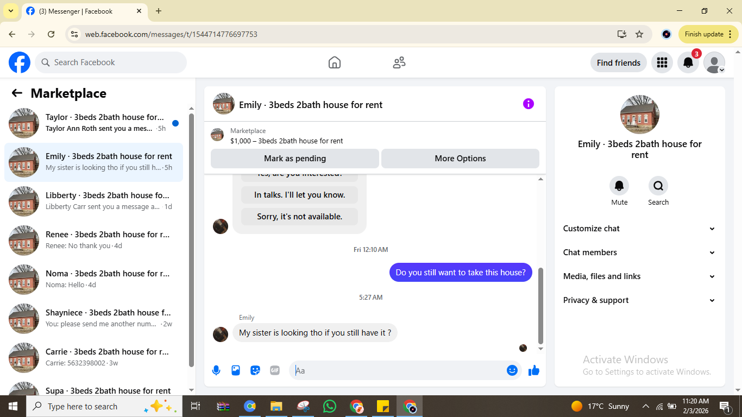Click the chat messages scrollbar

[x=540, y=306]
